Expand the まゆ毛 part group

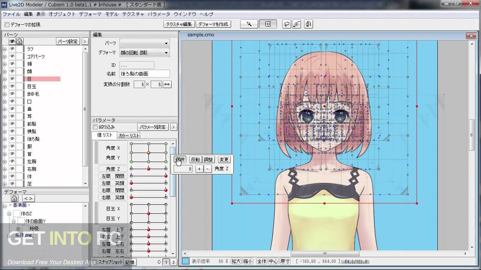[5, 94]
